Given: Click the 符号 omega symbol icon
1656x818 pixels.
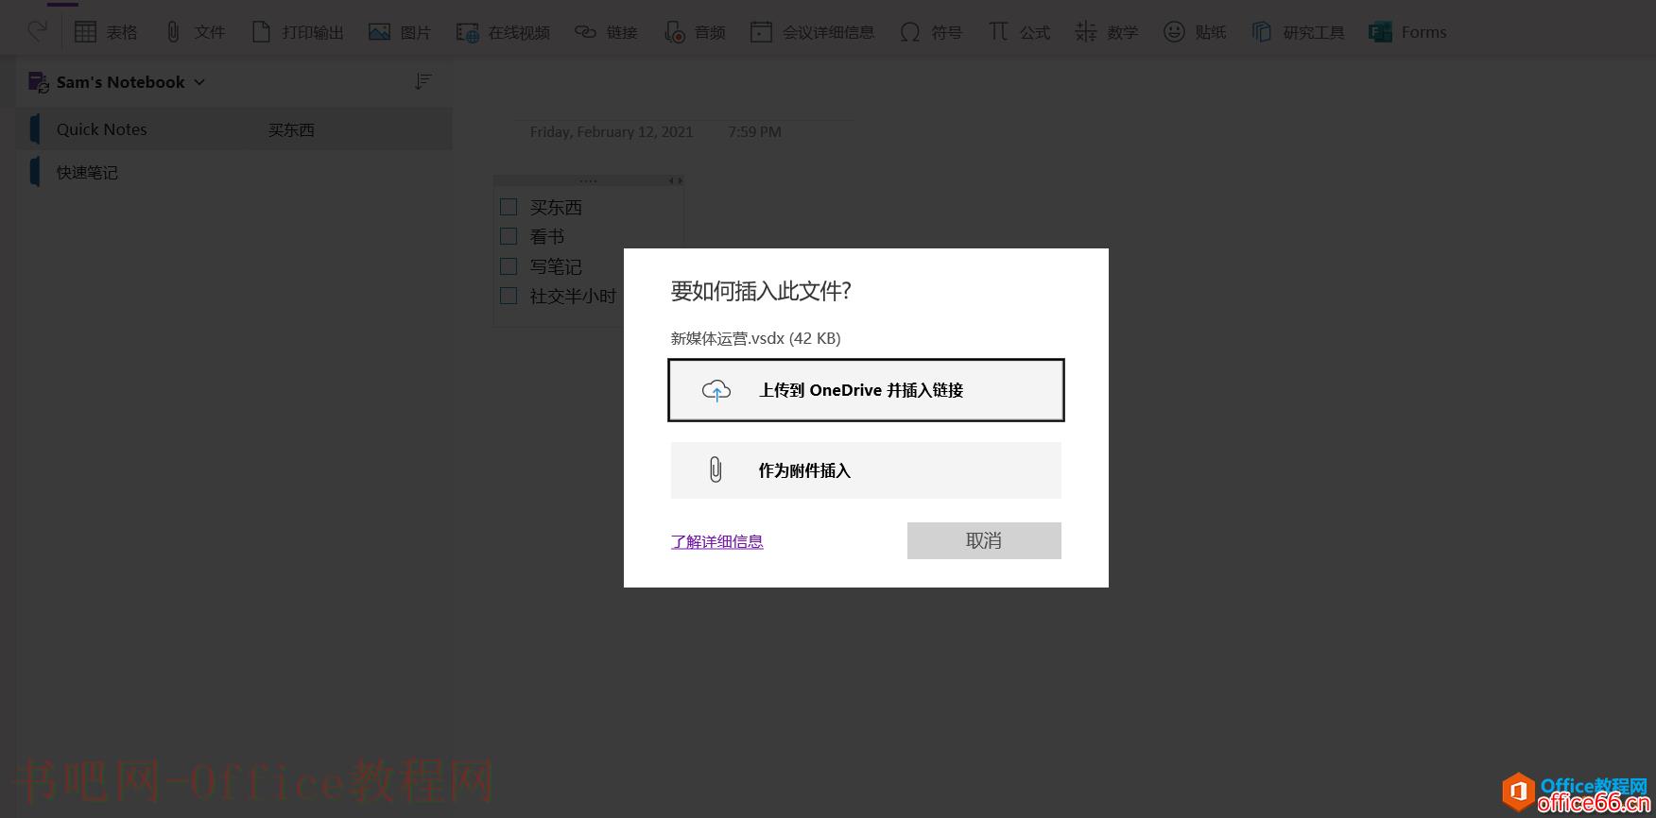Looking at the screenshot, I should tap(909, 32).
